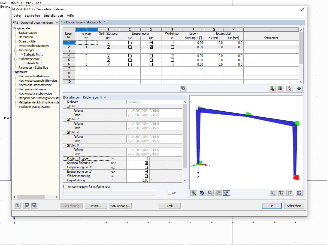This screenshot has height=245, width=327.
Task: Collapse the Stabendgelenke tree node
Action: click(16, 59)
